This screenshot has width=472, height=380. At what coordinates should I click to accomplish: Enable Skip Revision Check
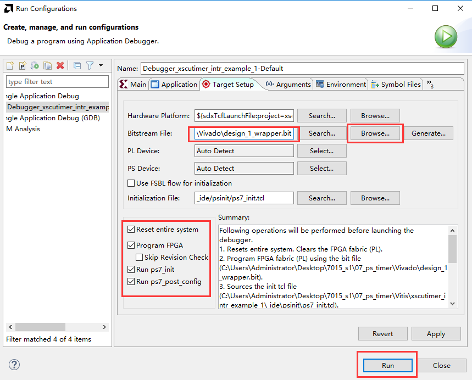tap(139, 257)
